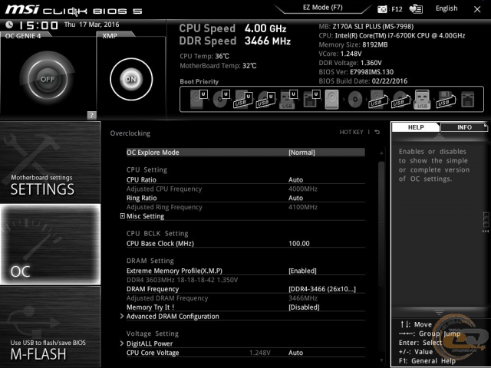Toggle the XMP ON button
The width and height of the screenshot is (491, 368).
click(x=131, y=79)
